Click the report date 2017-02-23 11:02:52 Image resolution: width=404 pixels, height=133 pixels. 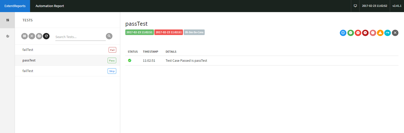tap(374, 6)
